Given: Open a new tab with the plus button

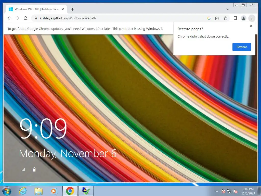Looking at the screenshot, I should coord(72,9).
